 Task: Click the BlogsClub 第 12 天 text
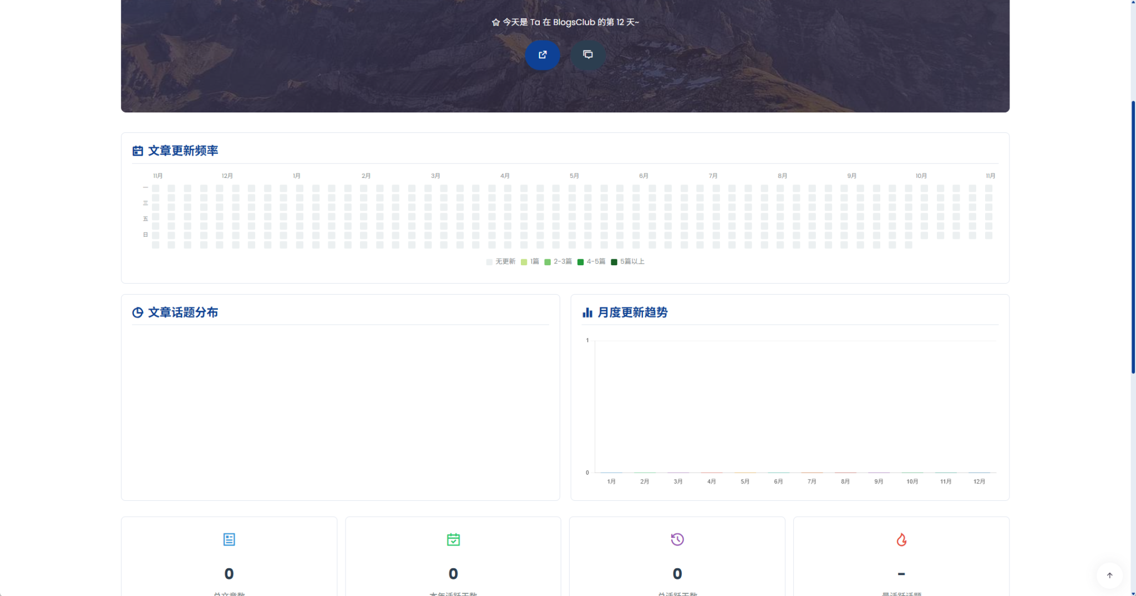click(x=566, y=22)
